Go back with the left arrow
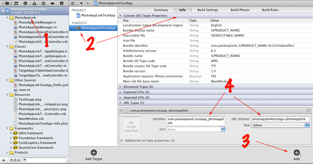313x164 pixels. tap(81, 3)
